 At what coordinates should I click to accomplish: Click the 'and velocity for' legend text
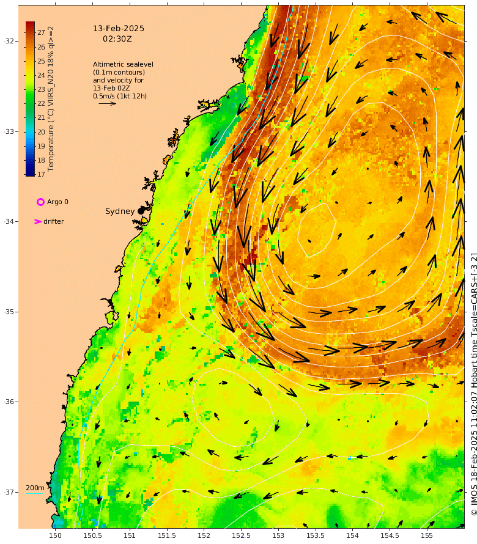point(118,80)
